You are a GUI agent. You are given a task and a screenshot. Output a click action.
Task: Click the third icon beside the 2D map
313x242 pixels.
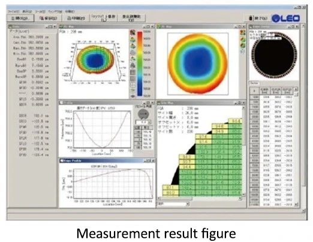click(x=242, y=46)
